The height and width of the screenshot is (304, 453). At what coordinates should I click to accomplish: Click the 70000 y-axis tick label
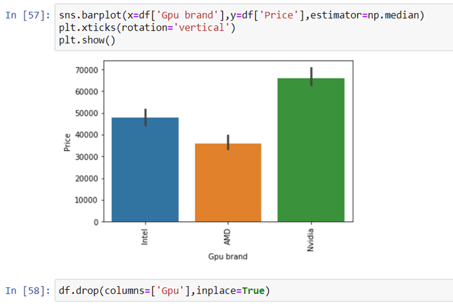pyautogui.click(x=86, y=70)
